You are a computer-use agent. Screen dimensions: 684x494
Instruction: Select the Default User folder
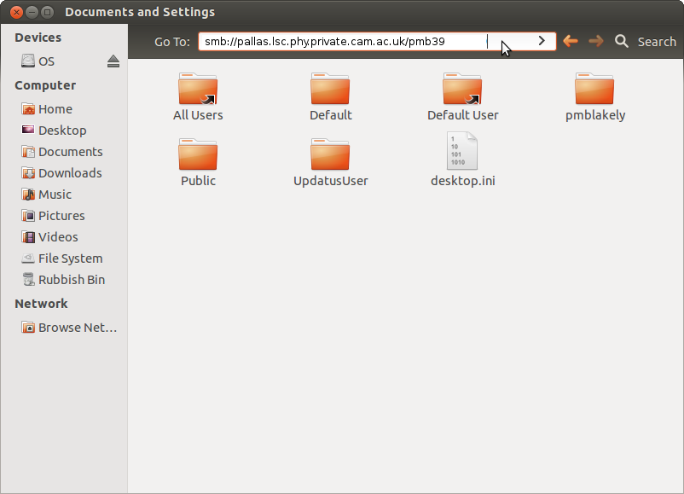point(462,90)
